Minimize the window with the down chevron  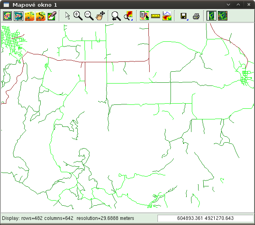228,5
